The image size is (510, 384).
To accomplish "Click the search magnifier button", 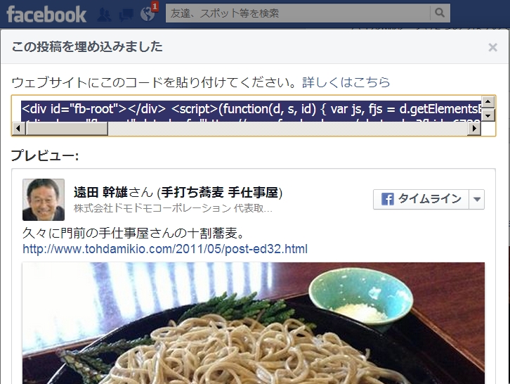I will pyautogui.click(x=440, y=13).
